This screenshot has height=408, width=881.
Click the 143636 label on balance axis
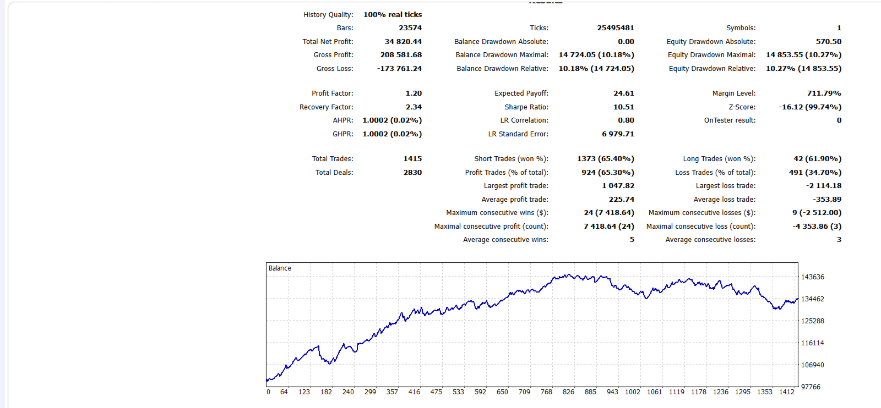tap(813, 277)
